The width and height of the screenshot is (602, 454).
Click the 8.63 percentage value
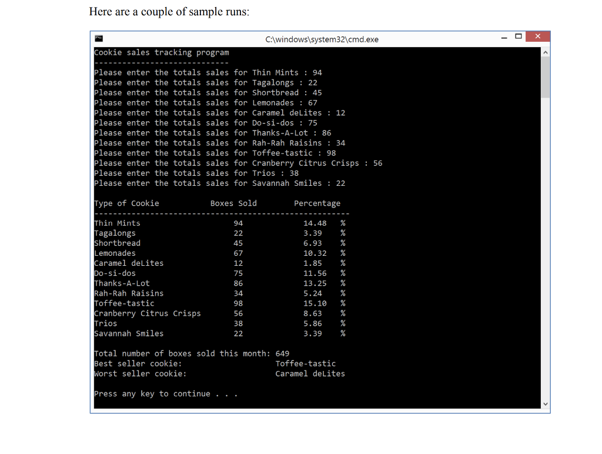click(313, 313)
